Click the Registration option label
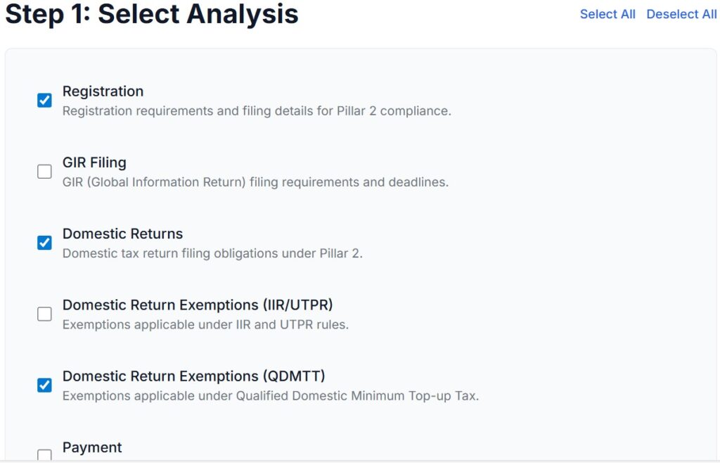The width and height of the screenshot is (720, 463). click(103, 91)
